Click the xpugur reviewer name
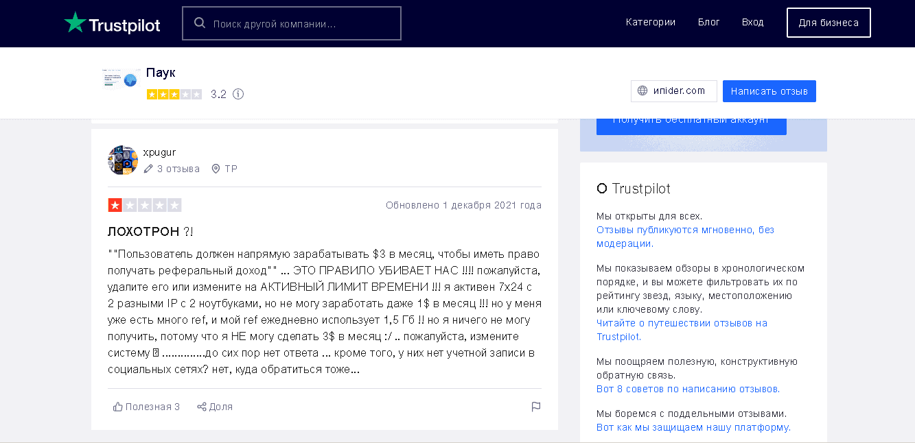Image resolution: width=915 pixels, height=443 pixels. 159,152
